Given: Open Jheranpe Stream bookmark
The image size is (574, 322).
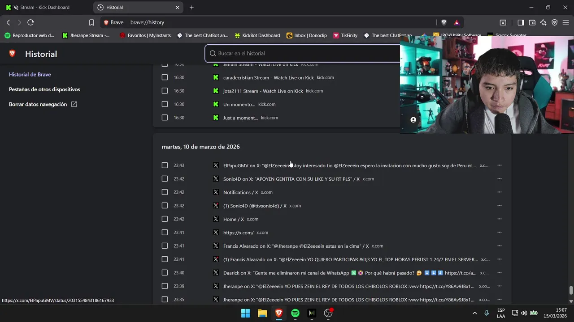Looking at the screenshot, I should pyautogui.click(x=86, y=35).
